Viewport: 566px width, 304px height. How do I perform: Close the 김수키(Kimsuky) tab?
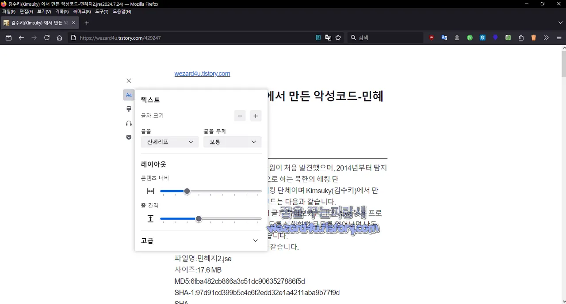point(73,23)
